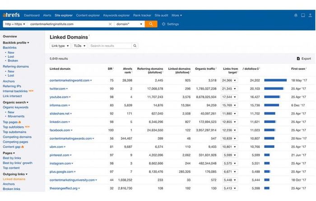Click the dofollow bar for linkedin.com
Screen dimensions: 316x201
270,122
